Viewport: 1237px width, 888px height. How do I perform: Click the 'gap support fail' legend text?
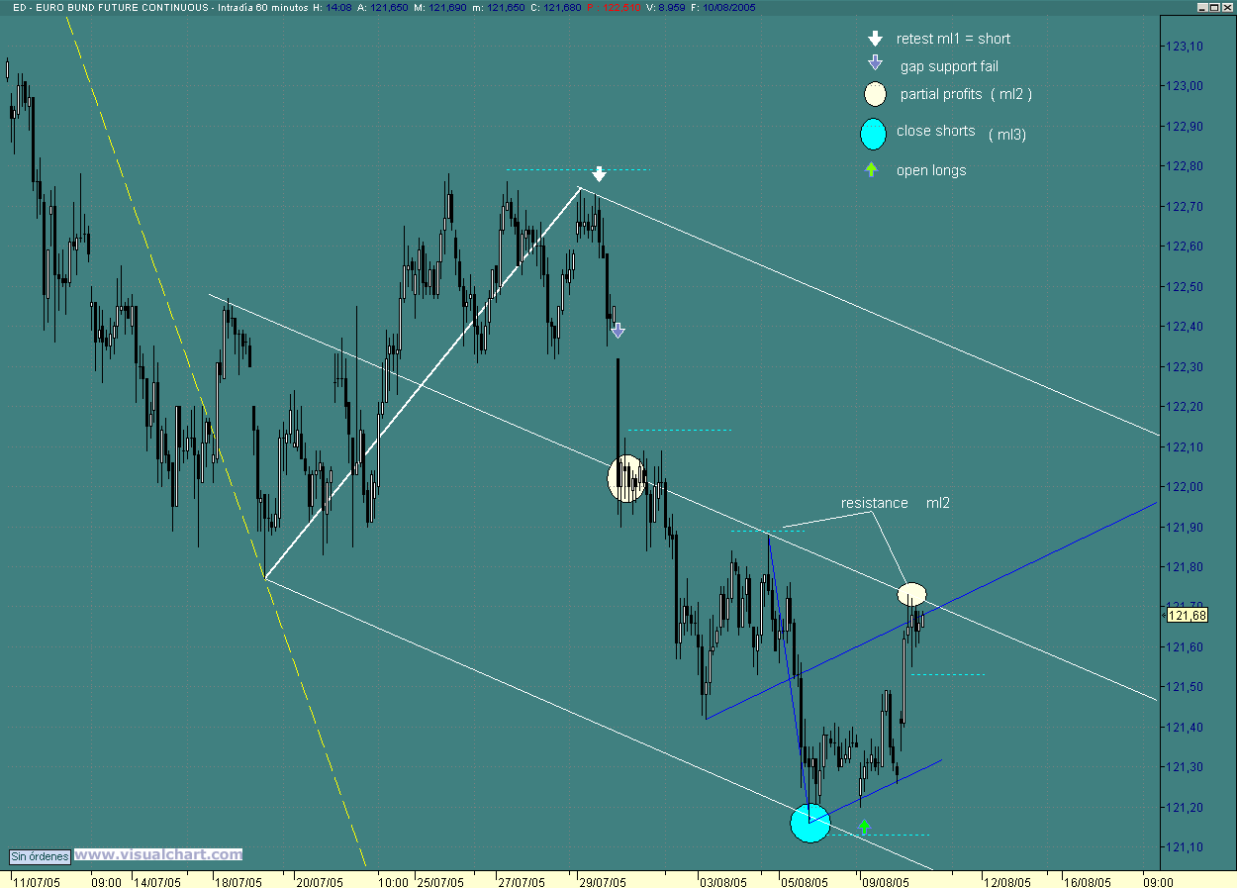click(949, 66)
